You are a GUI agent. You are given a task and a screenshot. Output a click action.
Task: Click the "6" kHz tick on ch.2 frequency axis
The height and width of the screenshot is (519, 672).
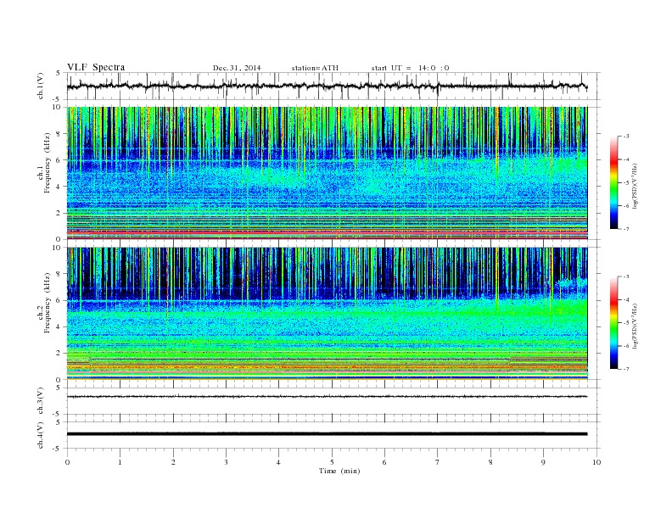(x=59, y=300)
